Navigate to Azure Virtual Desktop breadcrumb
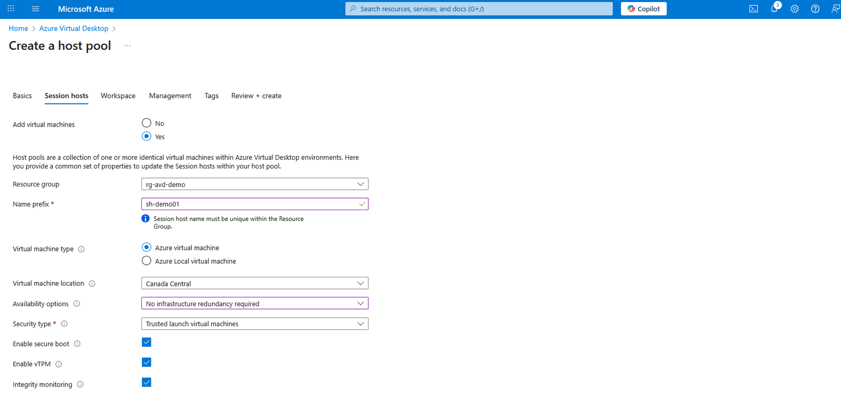 tap(74, 28)
